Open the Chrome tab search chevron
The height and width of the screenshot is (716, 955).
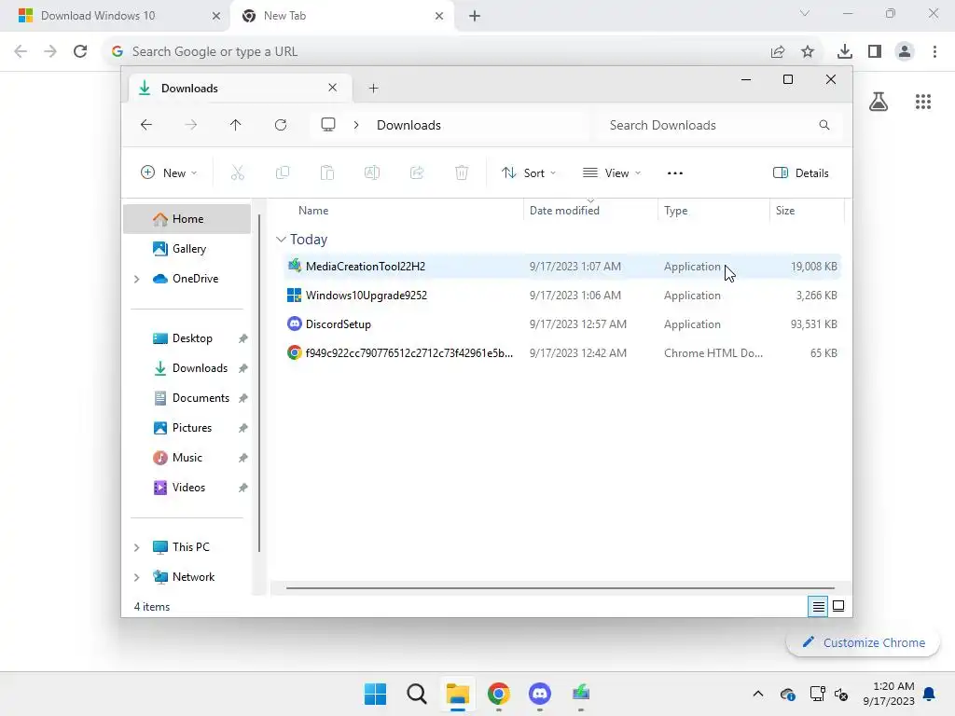[x=805, y=13]
